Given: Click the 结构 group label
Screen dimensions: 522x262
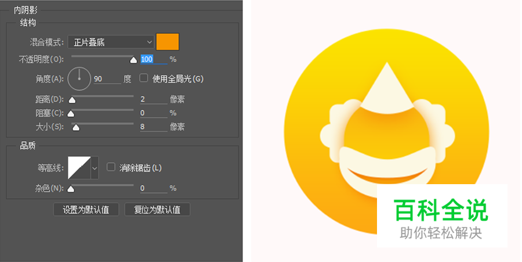Looking at the screenshot, I should pos(28,23).
